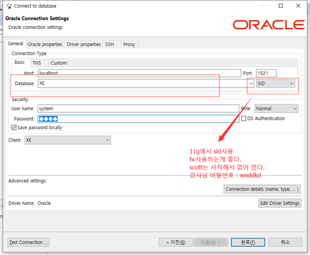Viewport: 310px width, 255px height.
Task: Click the 완료(F) finish button
Action: point(248,242)
